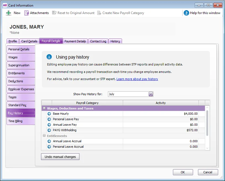
Task: Click Learn more about pay history link
Action: (137, 79)
